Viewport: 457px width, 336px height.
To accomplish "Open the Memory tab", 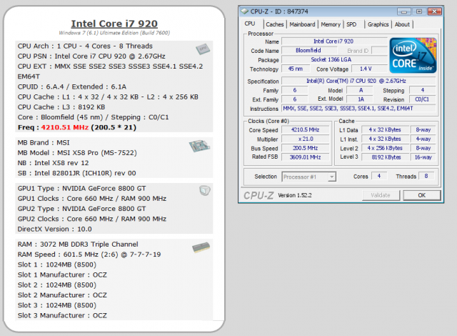I will click(331, 24).
